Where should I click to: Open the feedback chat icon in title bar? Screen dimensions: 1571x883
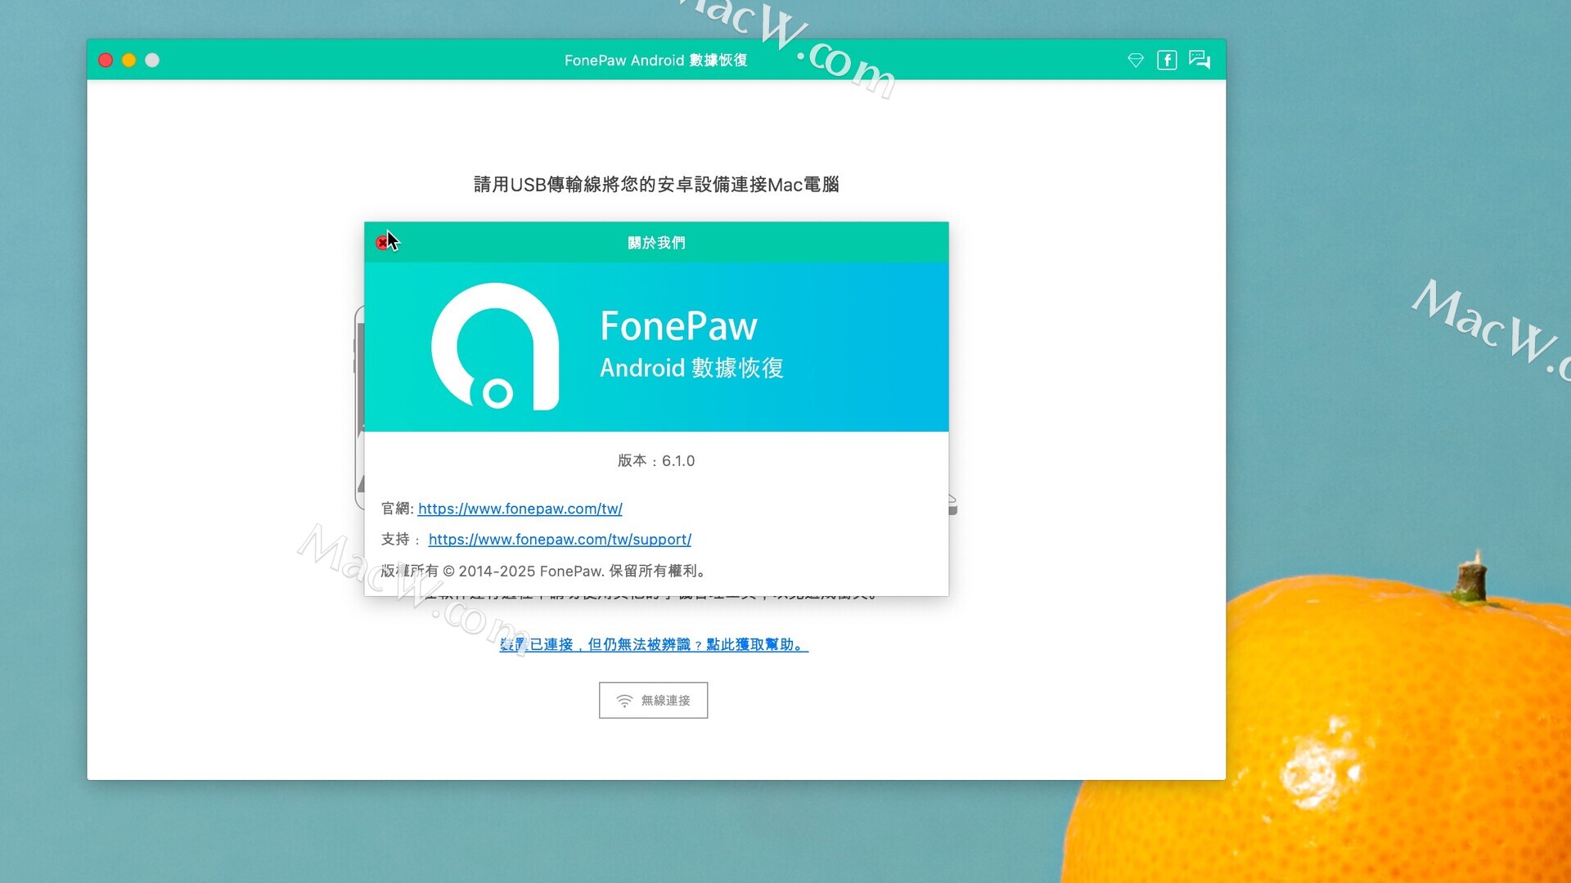1200,60
